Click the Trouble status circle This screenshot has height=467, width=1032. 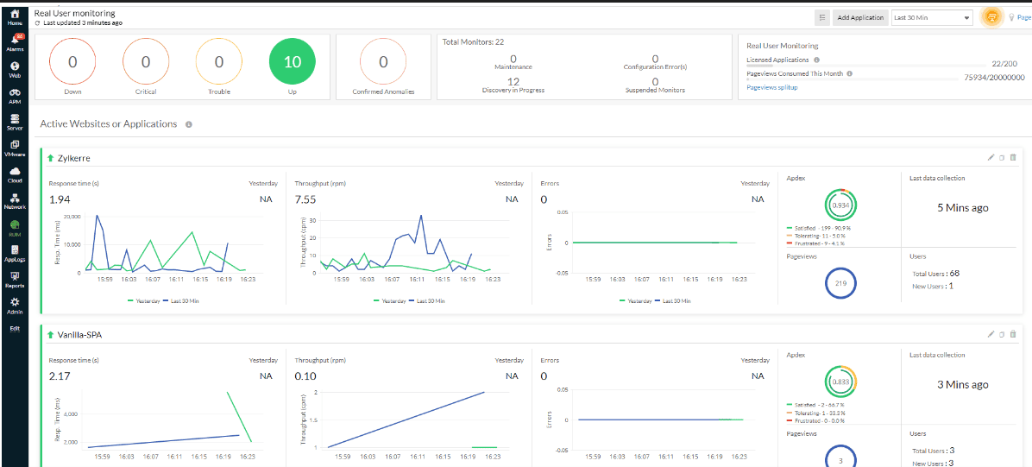coord(218,62)
